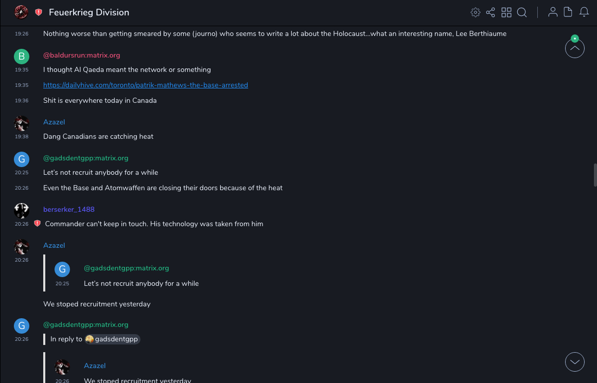The image size is (597, 383).
Task: Click the search magnifier icon
Action: [522, 12]
